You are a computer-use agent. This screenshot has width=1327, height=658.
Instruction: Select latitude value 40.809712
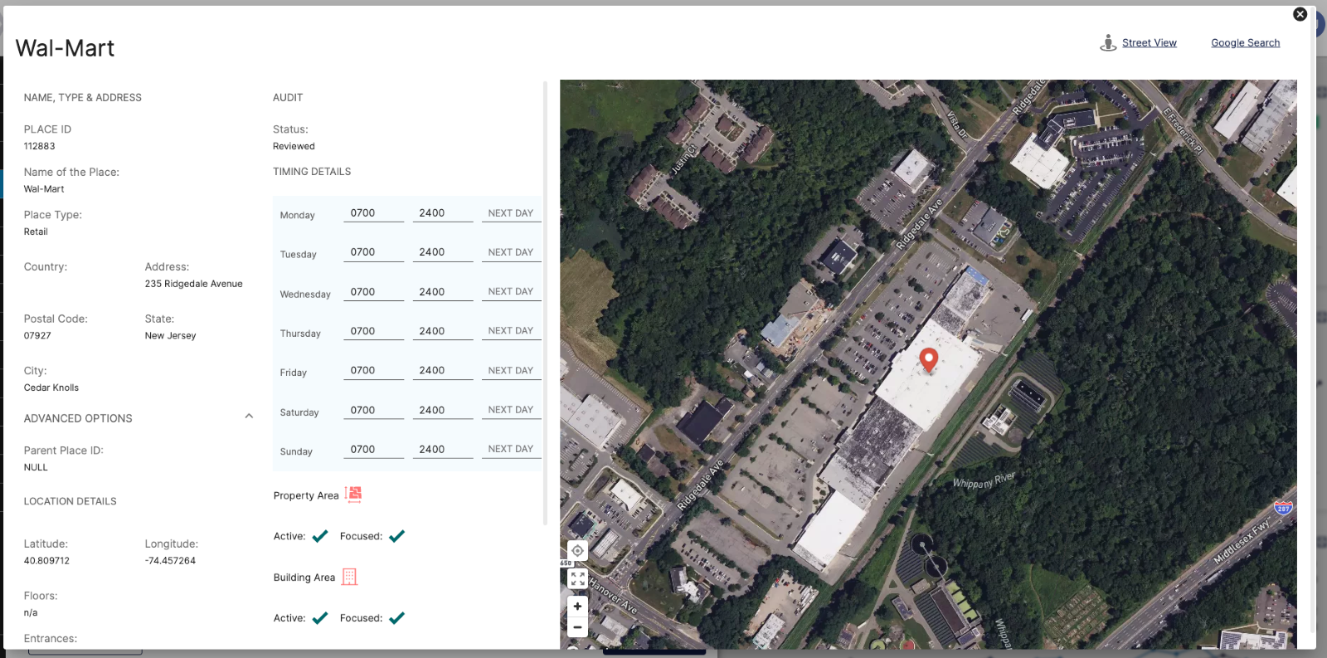(x=46, y=561)
